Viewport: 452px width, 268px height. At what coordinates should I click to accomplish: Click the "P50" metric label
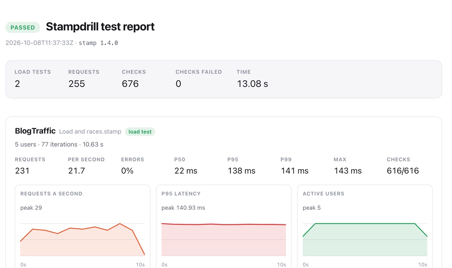[x=180, y=159]
